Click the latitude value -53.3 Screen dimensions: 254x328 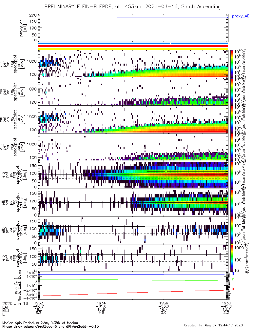coord(164,306)
